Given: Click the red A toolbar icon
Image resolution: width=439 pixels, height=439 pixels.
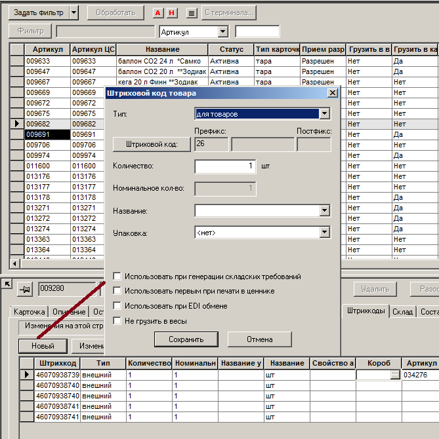Looking at the screenshot, I should (x=158, y=13).
